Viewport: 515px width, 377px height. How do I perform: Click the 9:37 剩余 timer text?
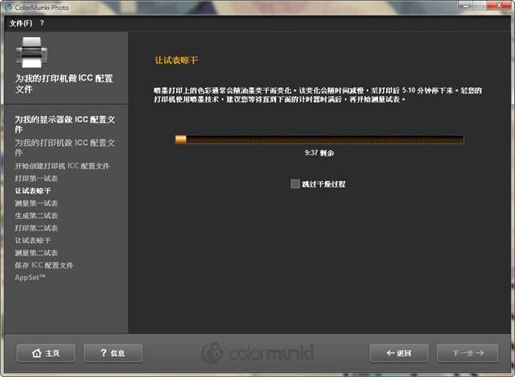(319, 153)
